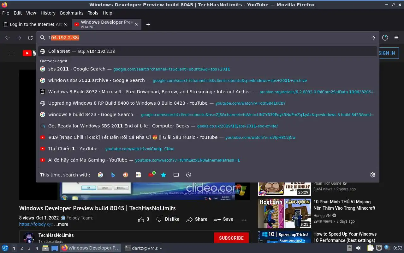The image size is (404, 253).
Task: Select 'Thế Chiến 1 - YouTube' suggestion
Action: click(x=208, y=149)
